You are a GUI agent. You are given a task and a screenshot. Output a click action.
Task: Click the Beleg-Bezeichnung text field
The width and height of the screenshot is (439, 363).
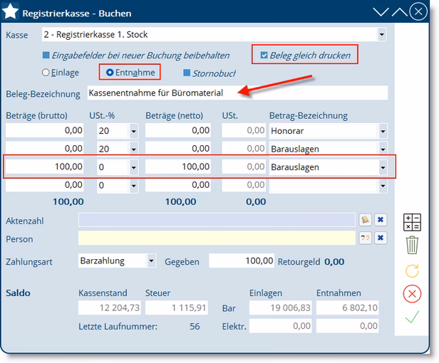[x=237, y=93]
